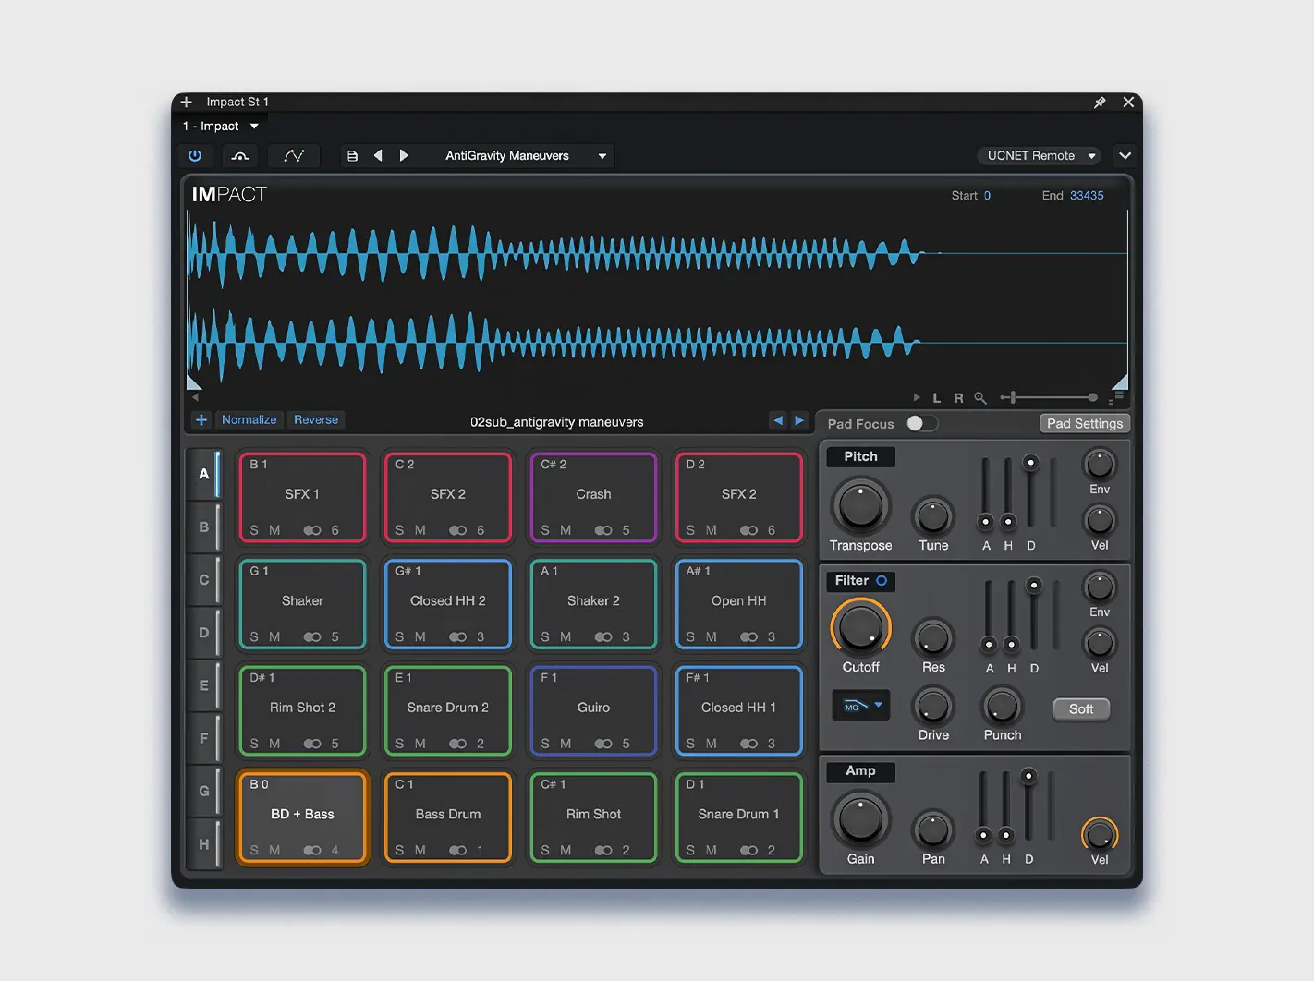Click the automation curve icon in toolbar
This screenshot has width=1314, height=981.
(x=294, y=156)
